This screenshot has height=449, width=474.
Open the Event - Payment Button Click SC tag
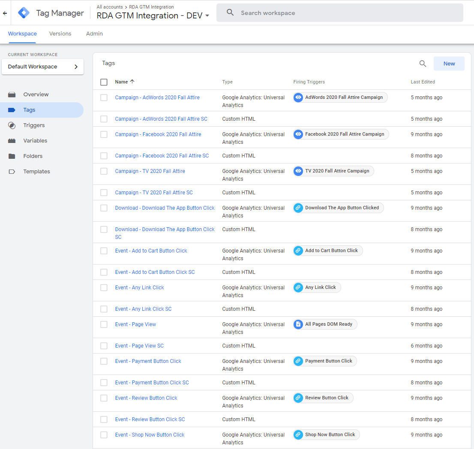(152, 383)
